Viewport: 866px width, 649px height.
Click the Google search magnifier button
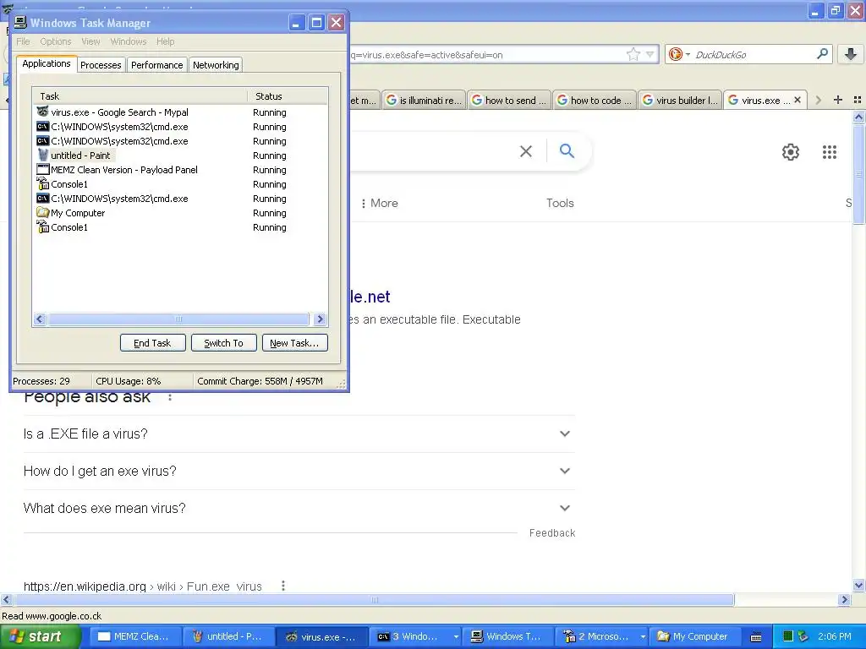(x=567, y=150)
